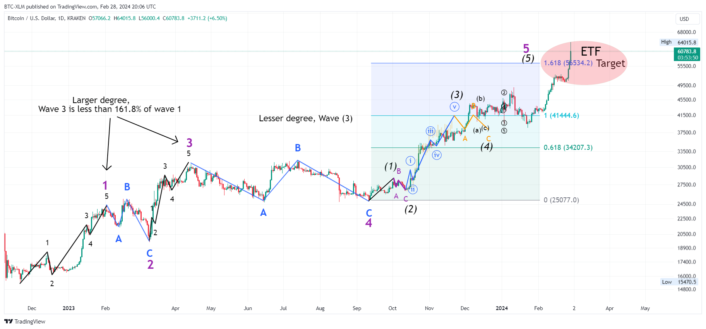Select the 0 (25077.0) Fibonacci label
Viewport: 706px width, 329px height.
coord(561,200)
